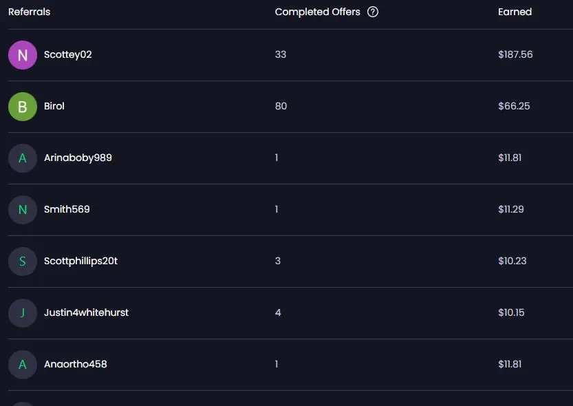Click the Completed Offers column header
Viewport: 573px width, 406px height.
point(317,12)
